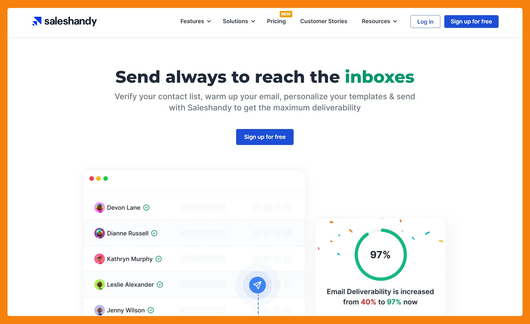This screenshot has width=530, height=324.
Task: Toggle the Devon Lane contact row
Action: 195,207
